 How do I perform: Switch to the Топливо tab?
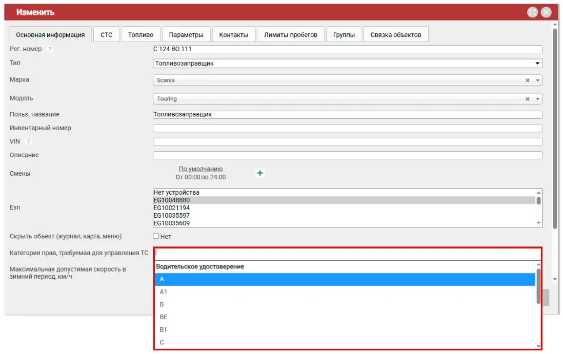pos(140,35)
